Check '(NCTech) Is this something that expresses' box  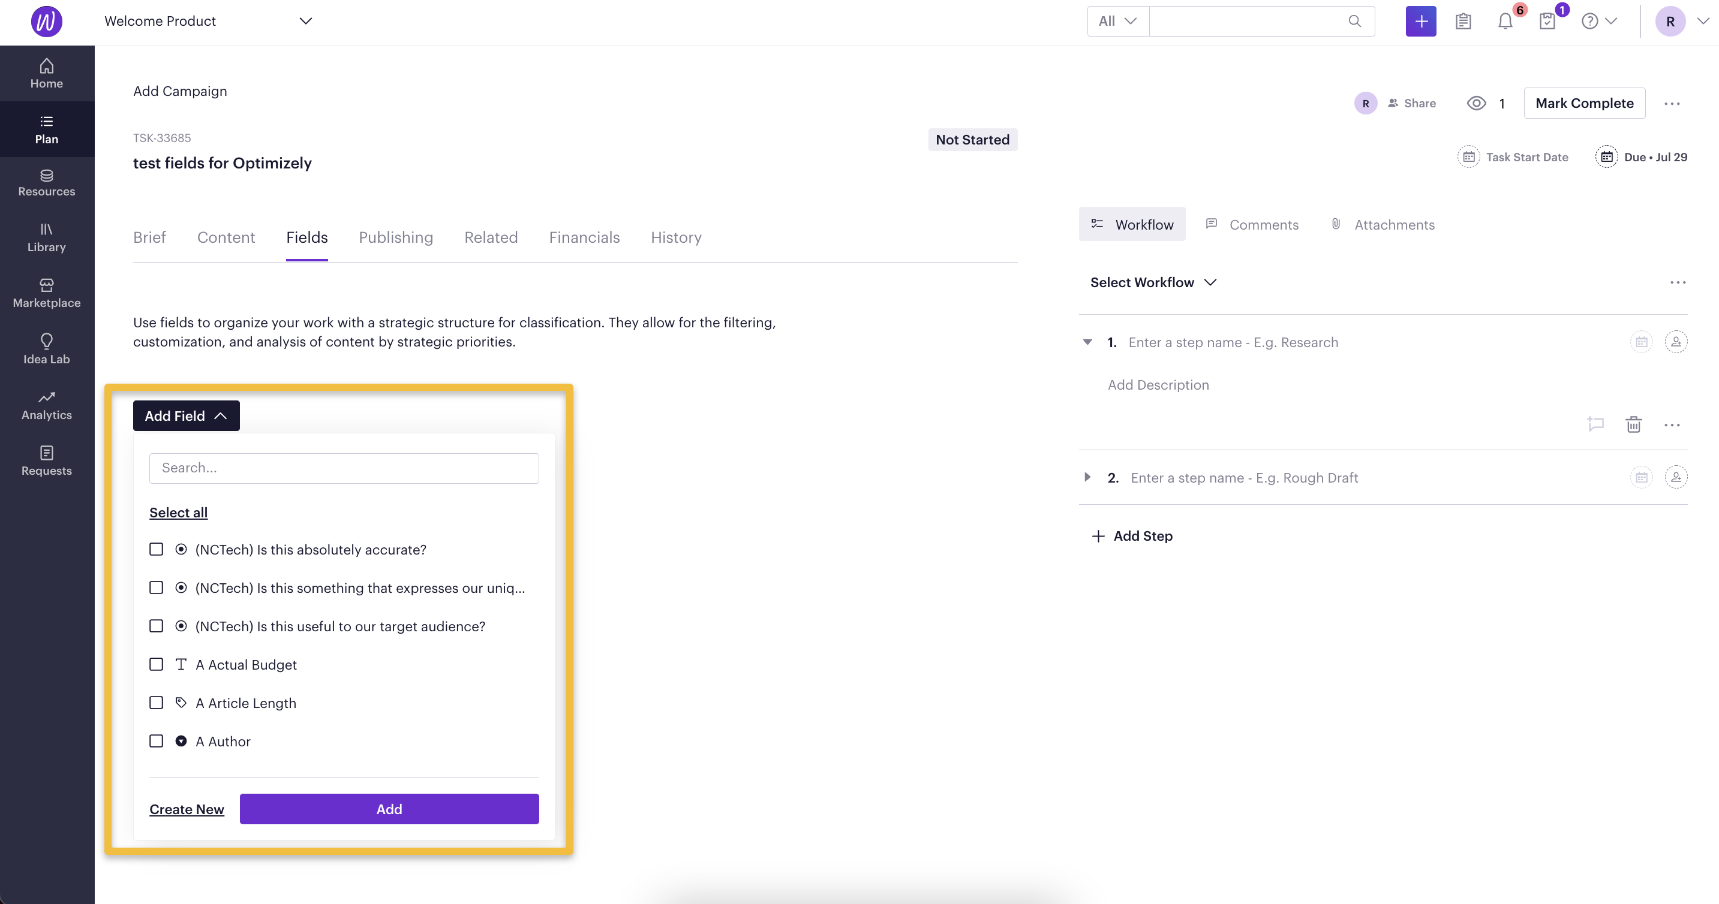click(156, 587)
